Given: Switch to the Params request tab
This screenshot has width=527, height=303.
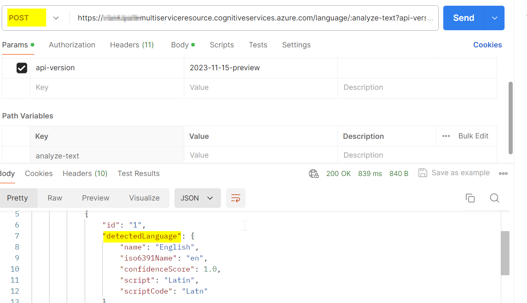Looking at the screenshot, I should click(x=18, y=45).
